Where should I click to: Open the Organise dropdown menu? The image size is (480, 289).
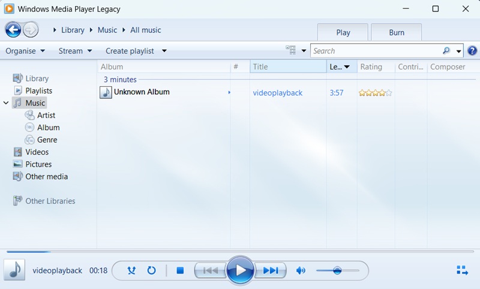point(25,51)
